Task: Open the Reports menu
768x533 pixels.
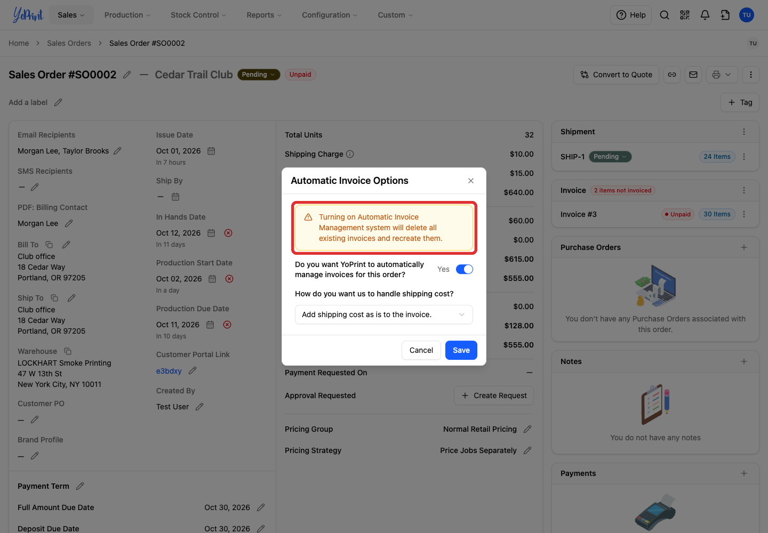Action: tap(264, 15)
